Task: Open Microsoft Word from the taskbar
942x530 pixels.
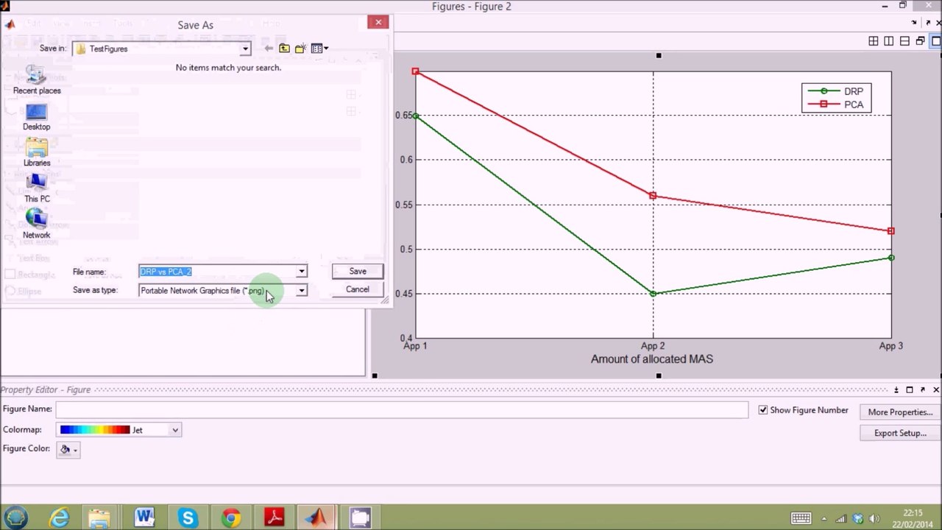Action: pyautogui.click(x=144, y=517)
